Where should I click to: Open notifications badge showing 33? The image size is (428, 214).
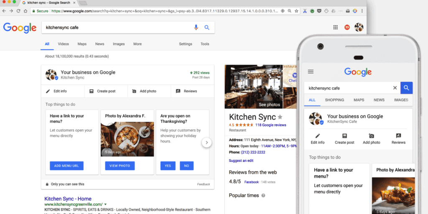(347, 27)
